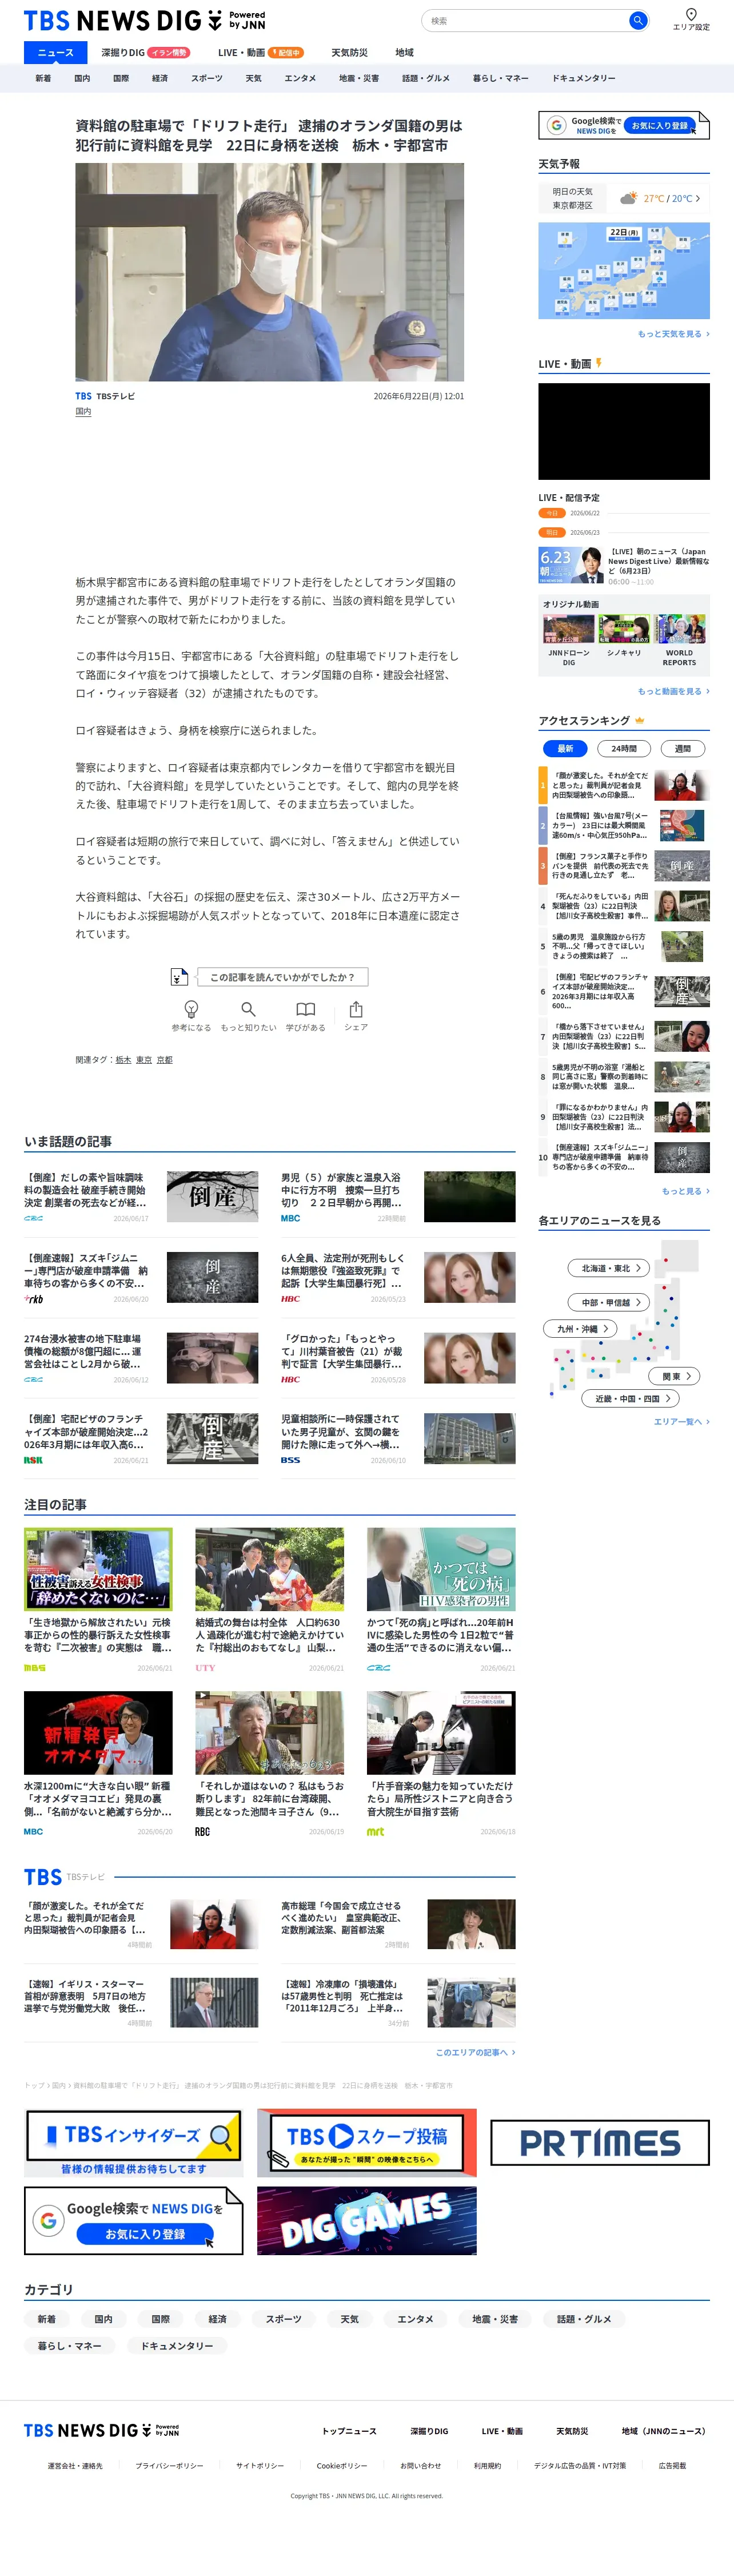Click into the header search field
This screenshot has height=2576, width=734.
(525, 20)
